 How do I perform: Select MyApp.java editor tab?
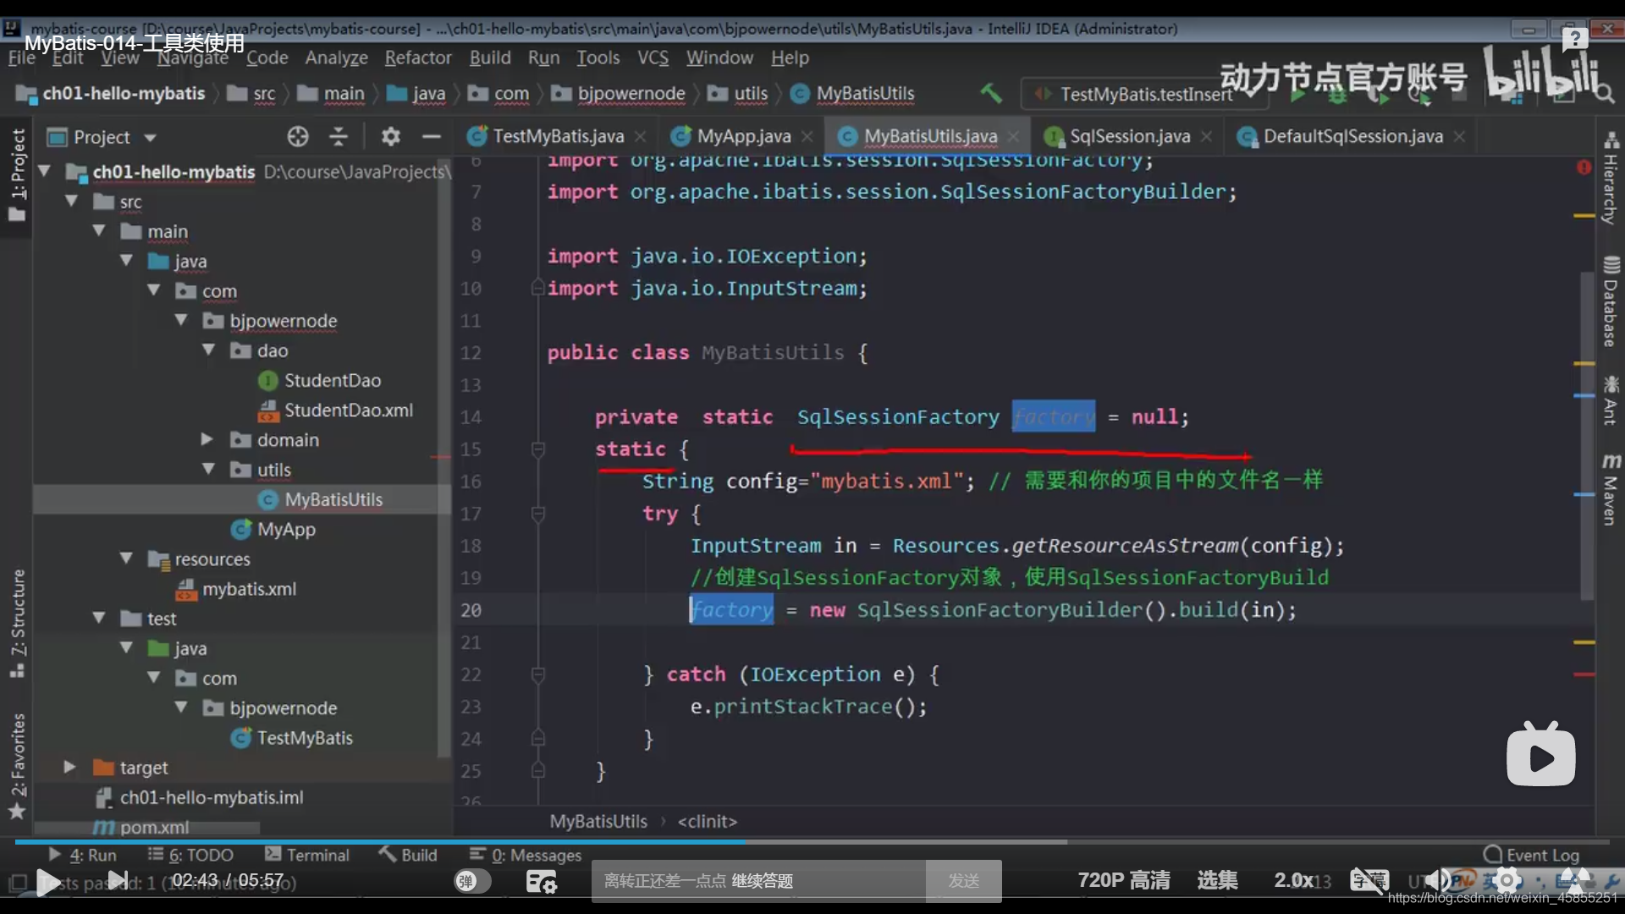(740, 136)
